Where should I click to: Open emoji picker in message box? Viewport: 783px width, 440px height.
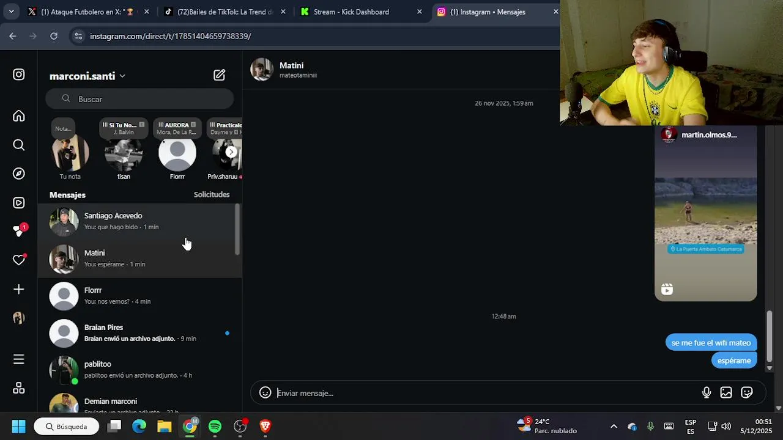point(265,392)
